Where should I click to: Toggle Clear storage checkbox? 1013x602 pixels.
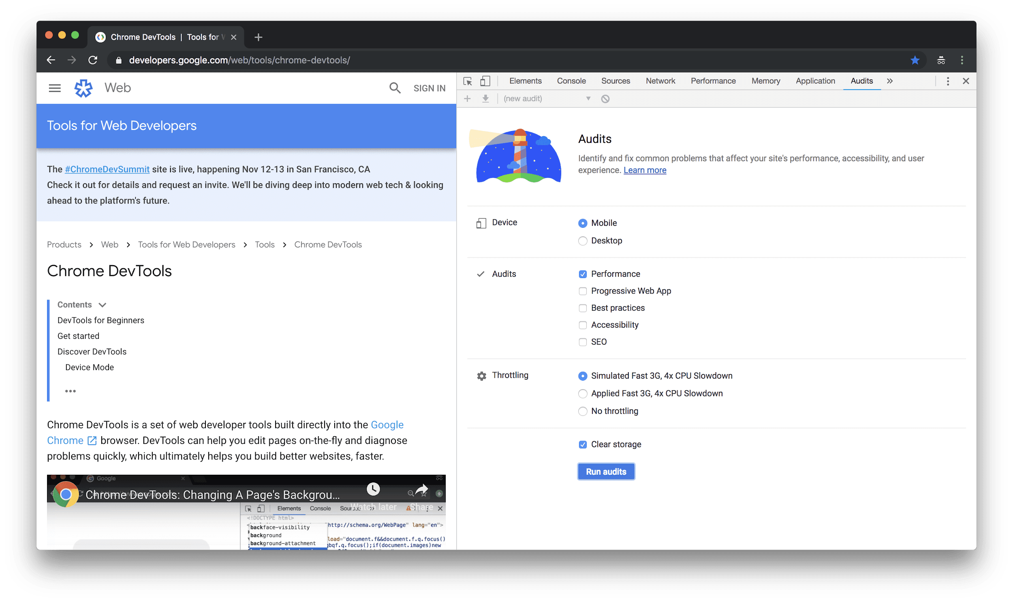point(582,444)
